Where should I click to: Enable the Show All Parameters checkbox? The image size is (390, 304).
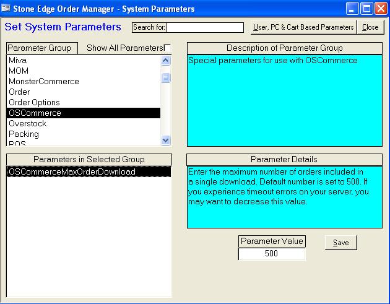(x=167, y=48)
